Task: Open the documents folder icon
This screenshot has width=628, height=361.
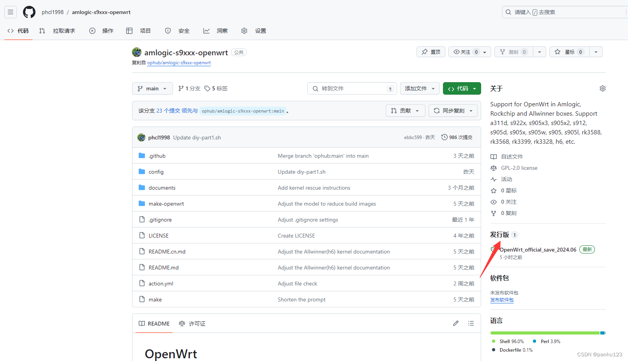Action: tap(142, 188)
